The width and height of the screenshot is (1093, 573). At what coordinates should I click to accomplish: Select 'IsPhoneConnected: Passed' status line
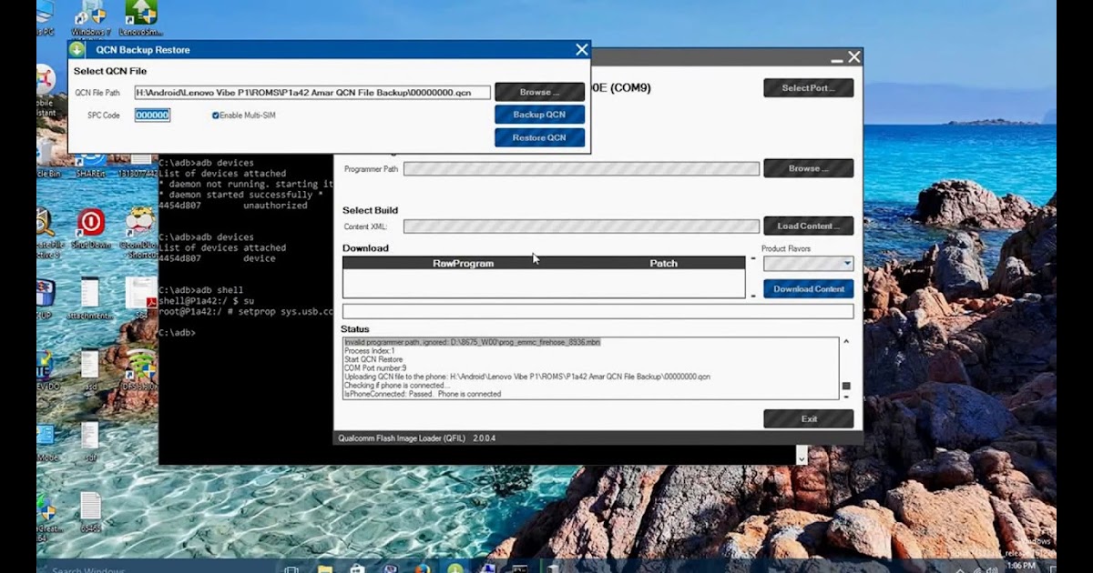coord(422,394)
